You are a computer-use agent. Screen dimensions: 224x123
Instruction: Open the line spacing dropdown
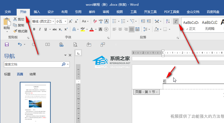click(x=146, y=29)
